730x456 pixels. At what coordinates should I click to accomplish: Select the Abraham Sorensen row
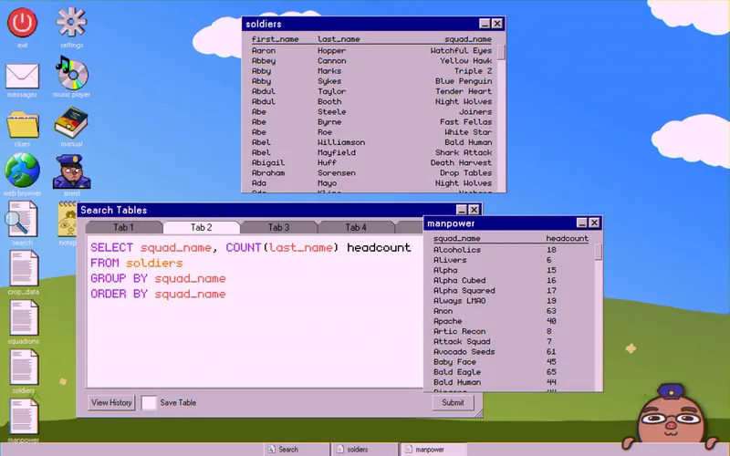pos(371,172)
